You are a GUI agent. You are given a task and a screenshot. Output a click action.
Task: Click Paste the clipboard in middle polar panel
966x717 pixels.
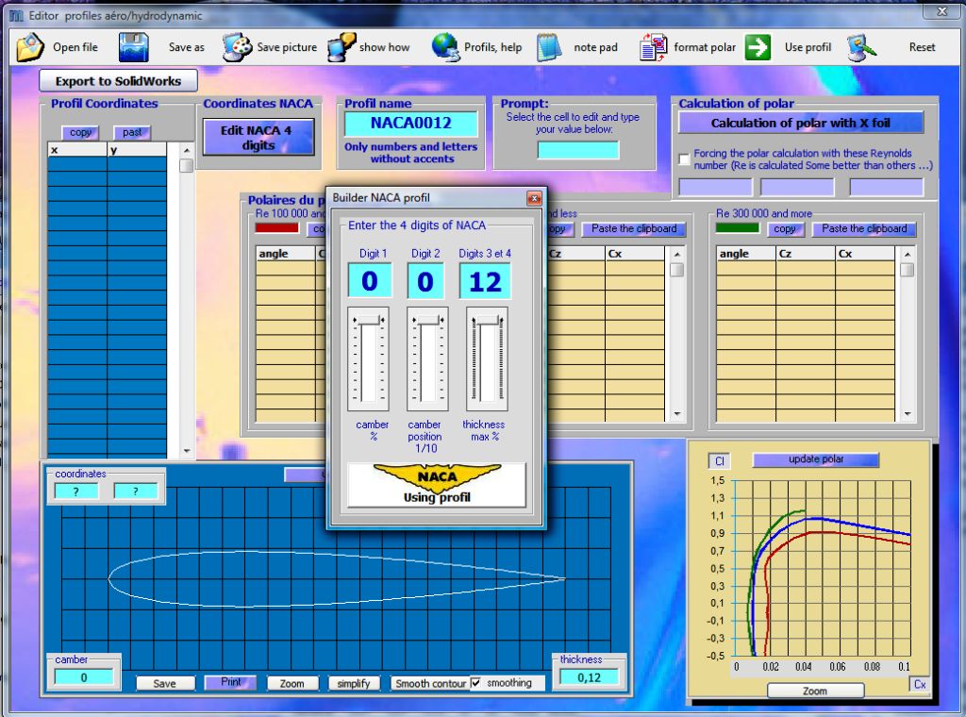click(634, 228)
